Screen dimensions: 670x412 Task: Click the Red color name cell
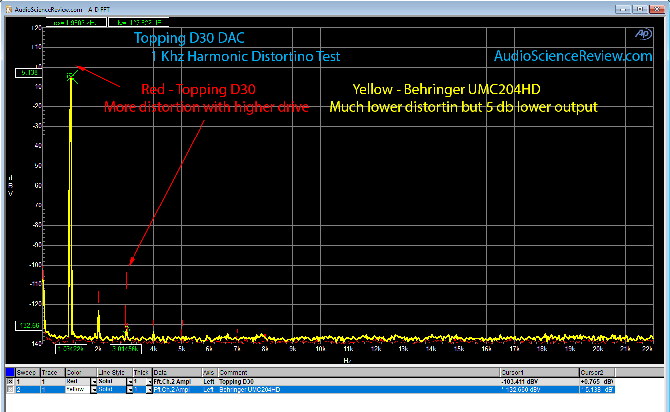[x=77, y=381]
